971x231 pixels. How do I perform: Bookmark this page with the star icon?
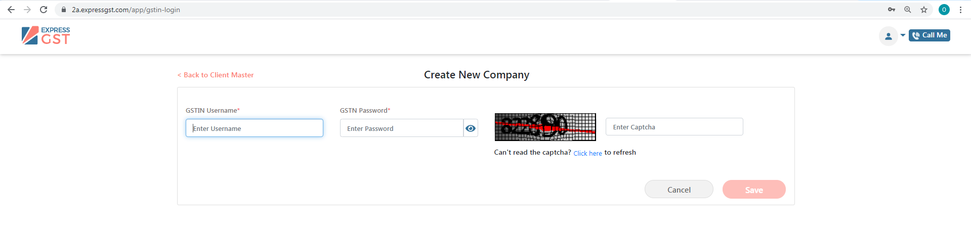(x=924, y=10)
